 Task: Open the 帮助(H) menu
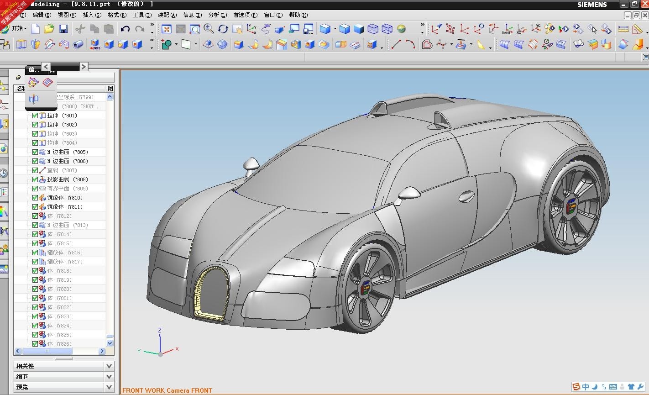(298, 15)
